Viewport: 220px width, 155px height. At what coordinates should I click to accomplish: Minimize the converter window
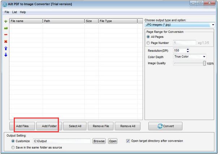point(193,3)
